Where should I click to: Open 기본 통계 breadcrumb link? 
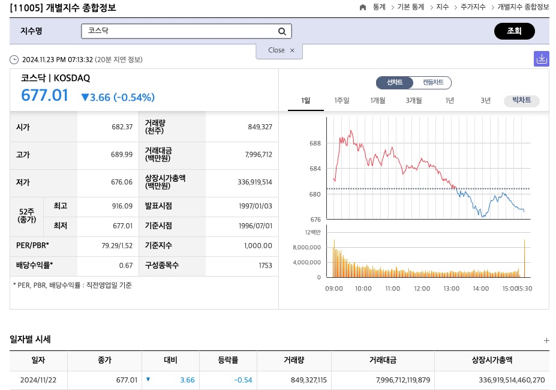411,7
